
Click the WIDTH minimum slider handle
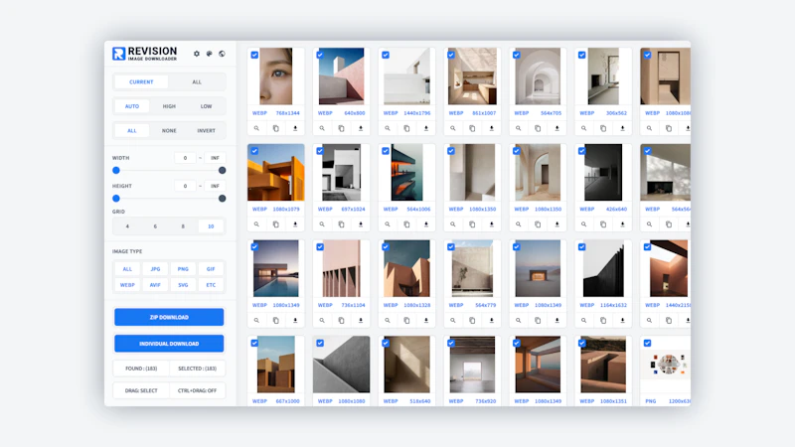[116, 170]
